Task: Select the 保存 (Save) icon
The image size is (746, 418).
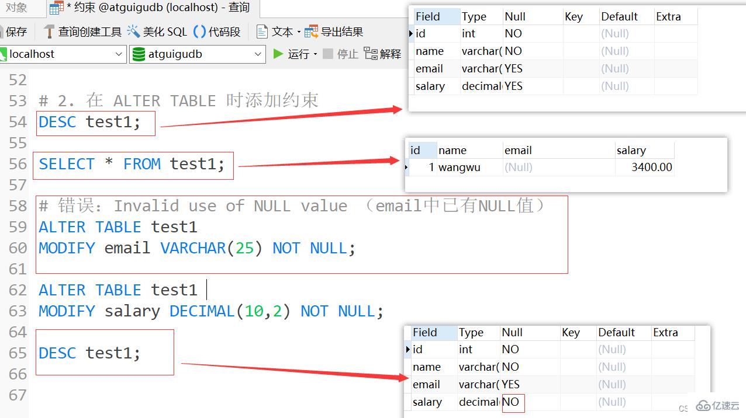Action: click(16, 32)
